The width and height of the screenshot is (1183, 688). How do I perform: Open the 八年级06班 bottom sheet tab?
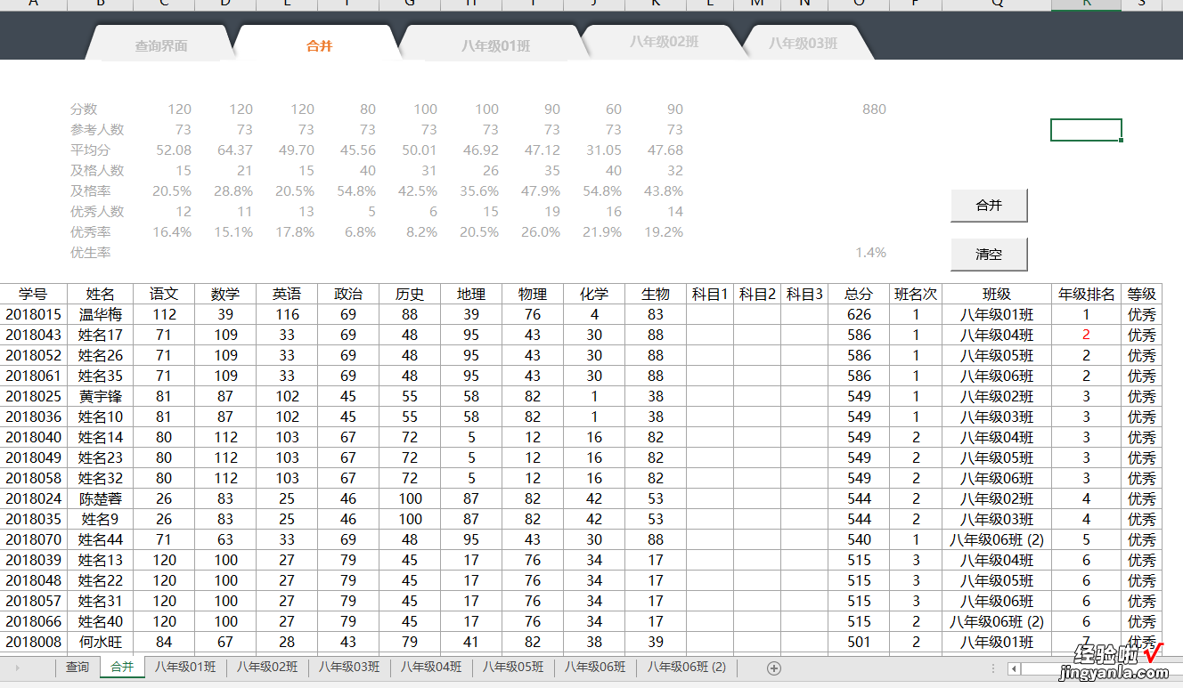[595, 667]
